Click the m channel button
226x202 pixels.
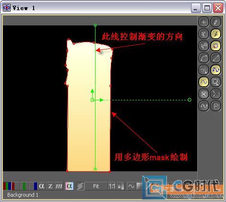[59, 186]
